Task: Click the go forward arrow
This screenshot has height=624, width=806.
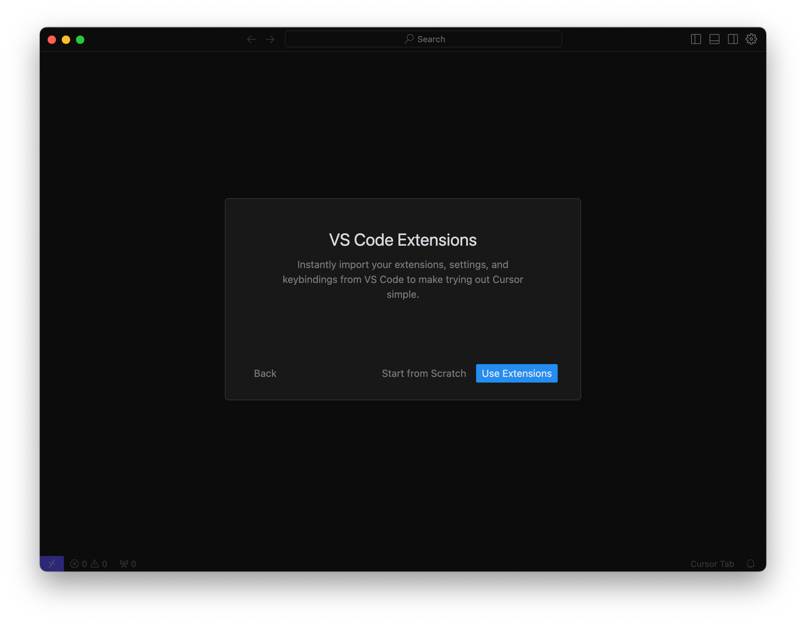Action: 270,39
